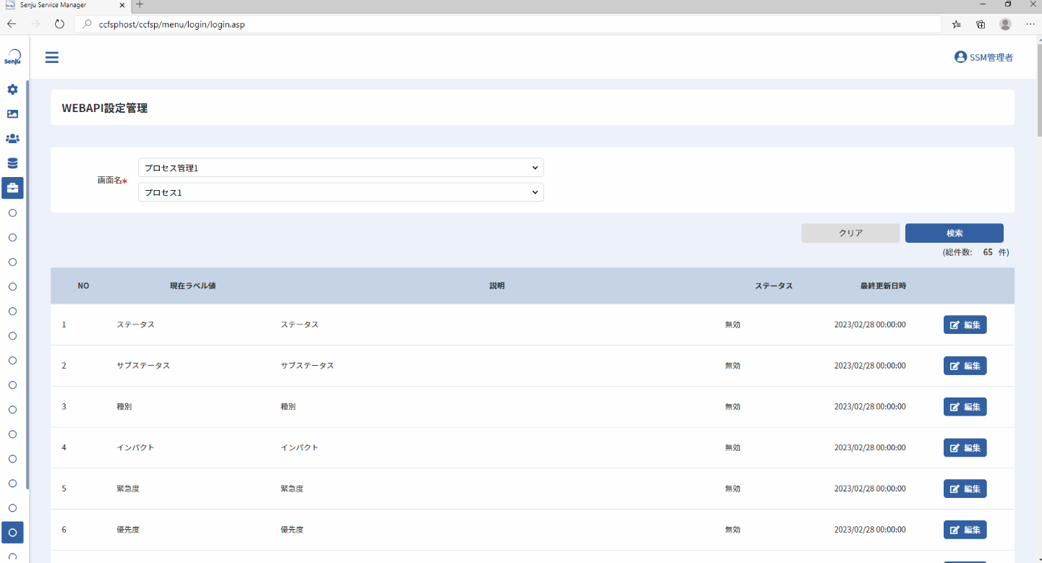
Task: Open the プロセス管理1 dropdown
Action: 341,168
